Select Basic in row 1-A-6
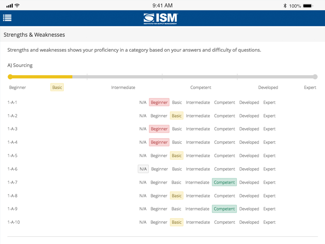Viewport: 325px width, 244px height. (177, 169)
